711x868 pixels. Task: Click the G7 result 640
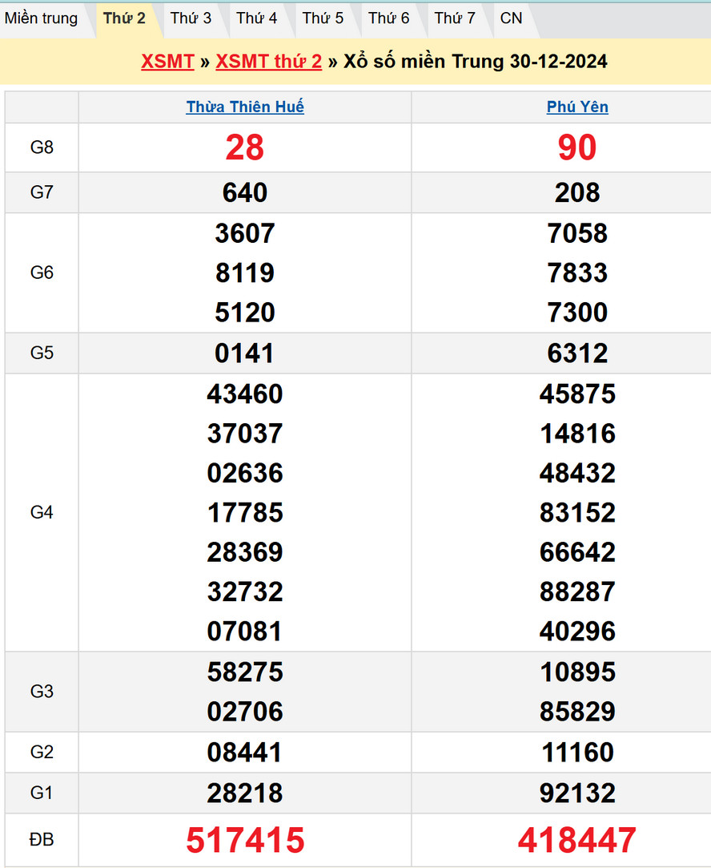click(245, 193)
